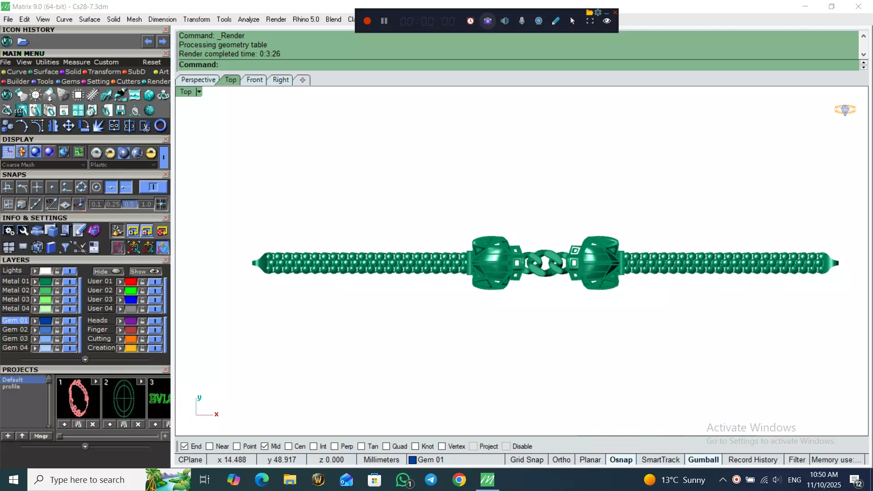Expand the Heads layer arrow

[x=120, y=321]
